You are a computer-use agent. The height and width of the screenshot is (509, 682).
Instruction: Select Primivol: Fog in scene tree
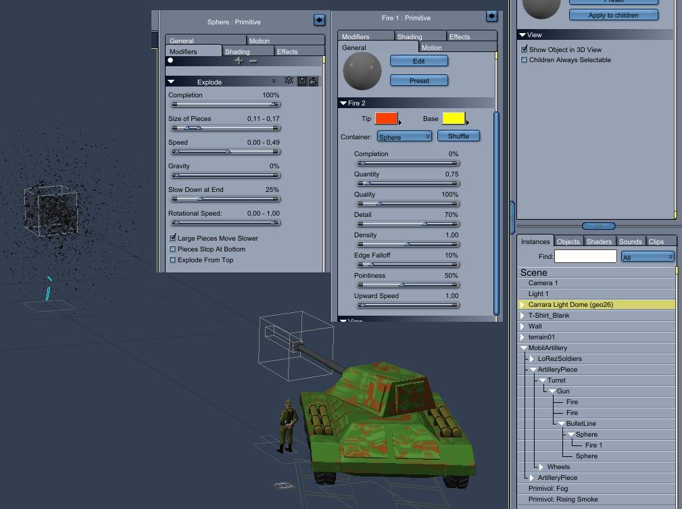548,489
